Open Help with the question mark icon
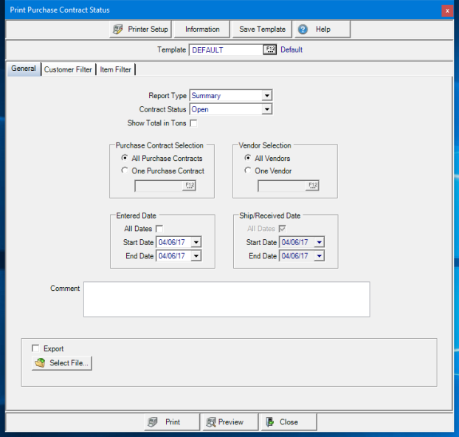The width and height of the screenshot is (459, 437). click(x=303, y=30)
